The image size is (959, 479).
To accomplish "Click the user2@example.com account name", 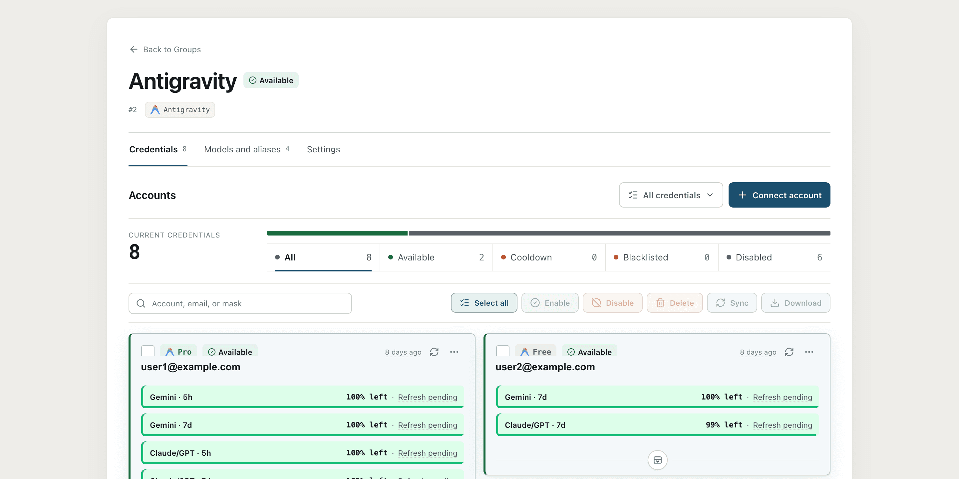I will (545, 367).
